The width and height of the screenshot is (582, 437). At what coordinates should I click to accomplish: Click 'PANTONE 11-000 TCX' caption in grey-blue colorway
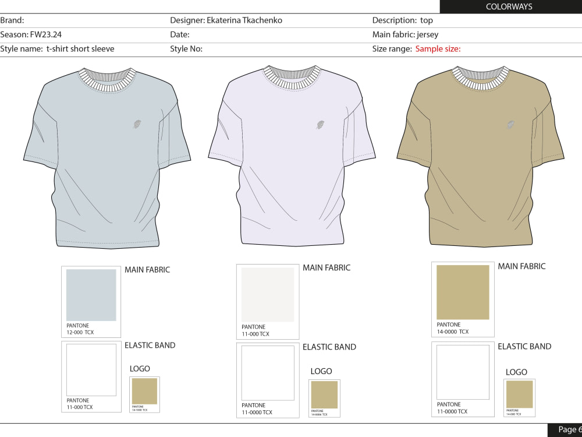[80, 404]
